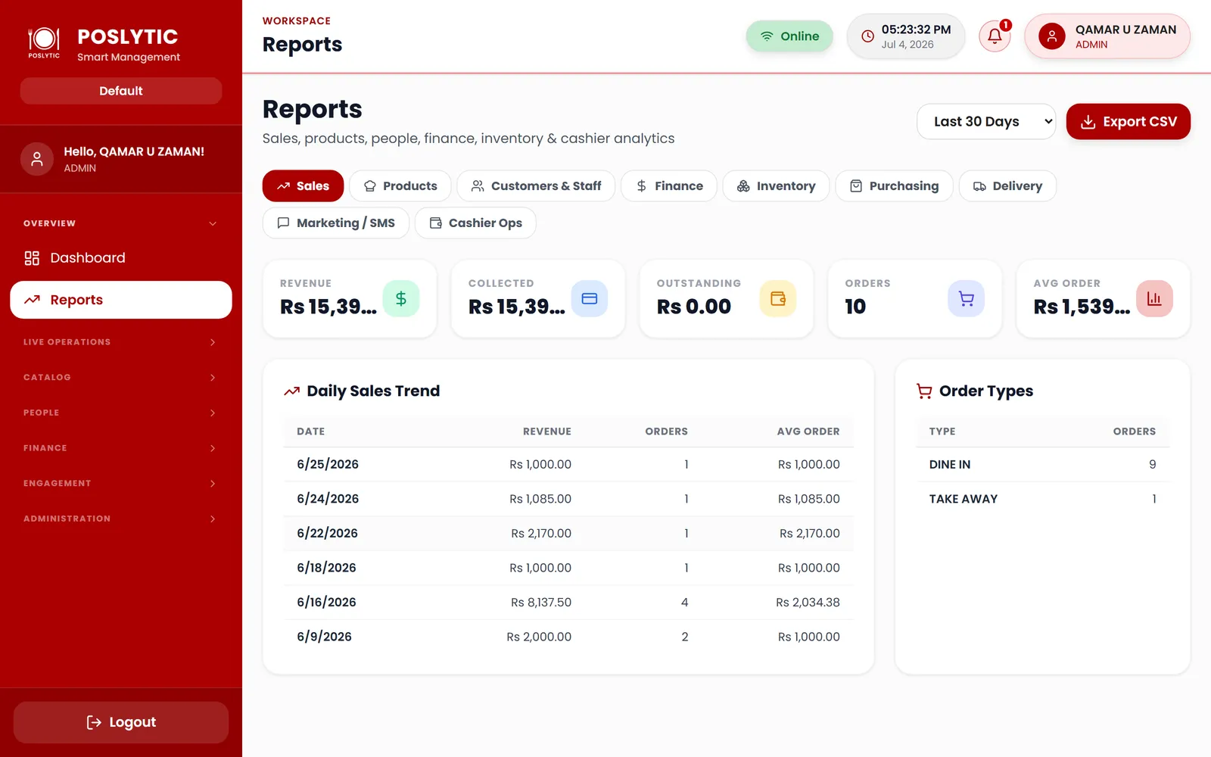Image resolution: width=1211 pixels, height=757 pixels.
Task: Switch to the Delivery tab
Action: (1007, 186)
